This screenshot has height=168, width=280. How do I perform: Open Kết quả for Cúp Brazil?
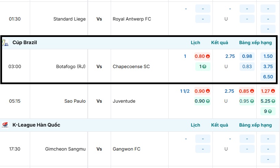220,43
